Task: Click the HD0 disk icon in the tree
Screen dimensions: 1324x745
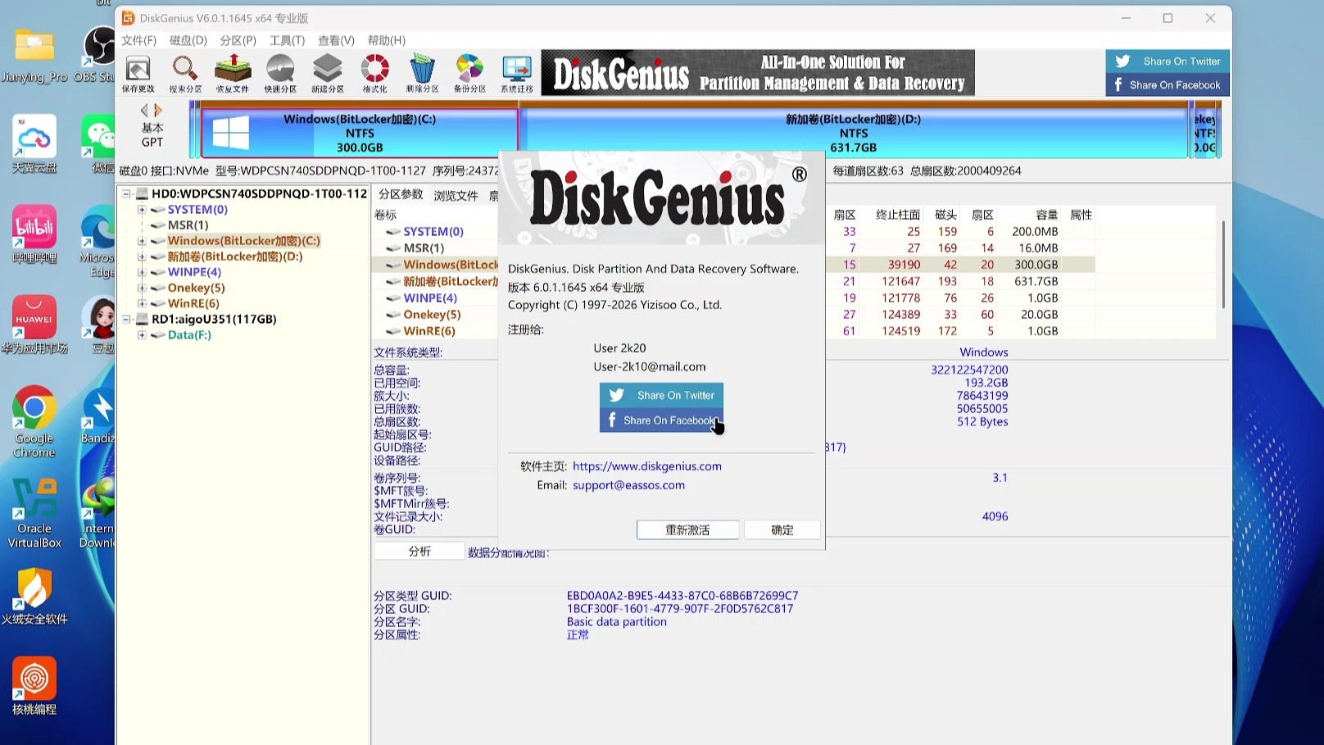Action: click(142, 193)
